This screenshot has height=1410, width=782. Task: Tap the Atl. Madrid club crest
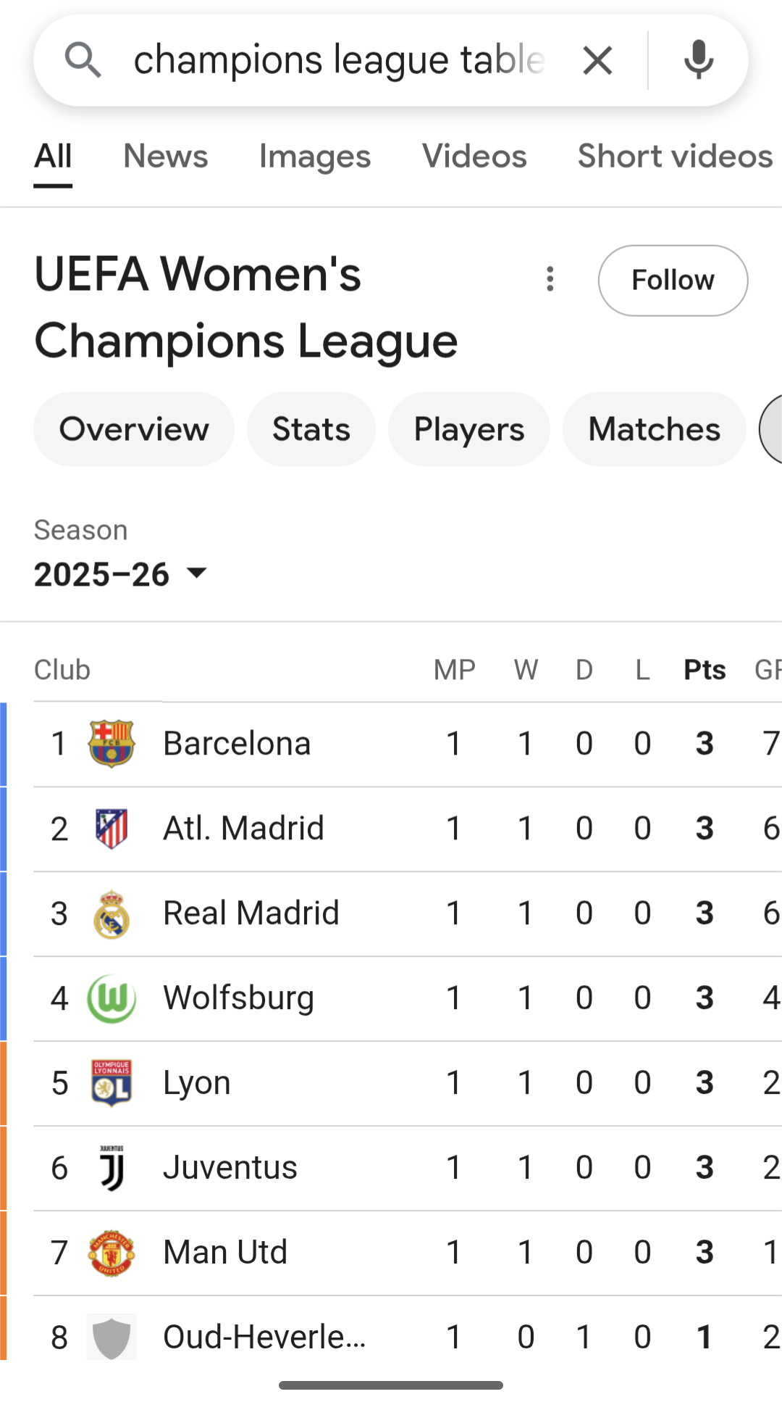pyautogui.click(x=112, y=829)
